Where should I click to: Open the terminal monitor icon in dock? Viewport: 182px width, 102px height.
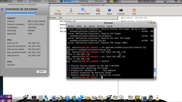pyautogui.click(x=34, y=98)
